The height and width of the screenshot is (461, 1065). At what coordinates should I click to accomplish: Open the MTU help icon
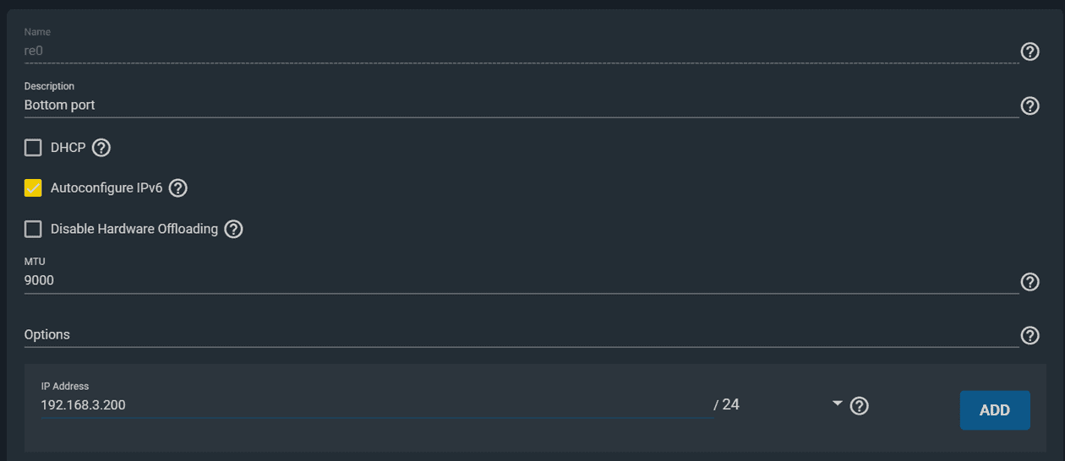click(x=1029, y=281)
